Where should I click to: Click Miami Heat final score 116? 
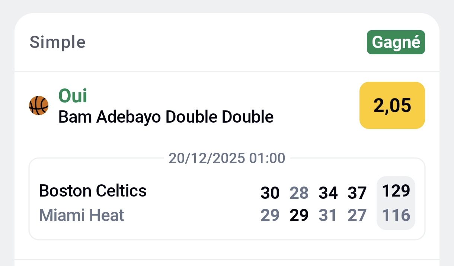pyautogui.click(x=396, y=215)
